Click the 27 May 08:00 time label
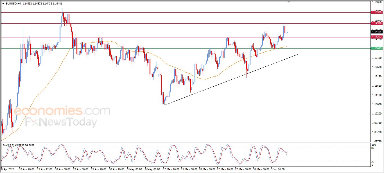The height and width of the screenshot is (173, 384). click(243, 170)
